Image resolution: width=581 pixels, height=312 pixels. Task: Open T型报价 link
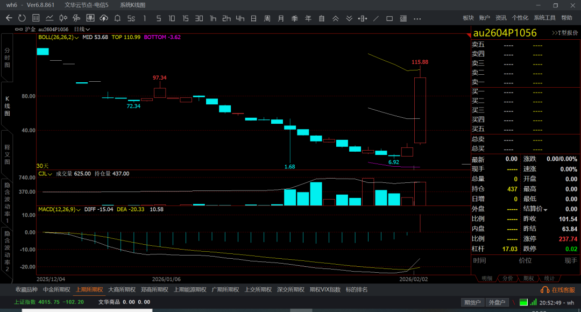[565, 33]
